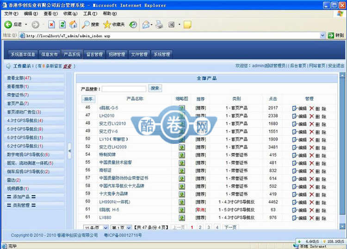Click the Edit page toolbar icon
Image resolution: width=347 pixels, height=249 pixels.
(x=172, y=25)
